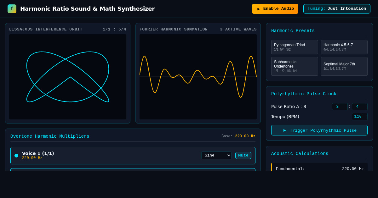Click the Harmonic Ratio Sound & Math Synthesizer title
The image size is (378, 198).
click(88, 9)
